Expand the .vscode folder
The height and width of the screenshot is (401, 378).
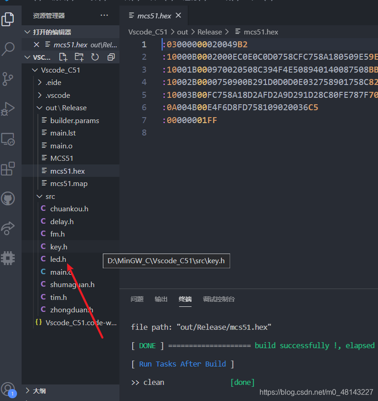(x=39, y=95)
